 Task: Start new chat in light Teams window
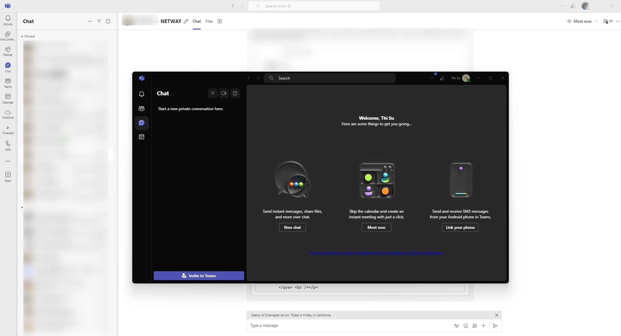[108, 21]
